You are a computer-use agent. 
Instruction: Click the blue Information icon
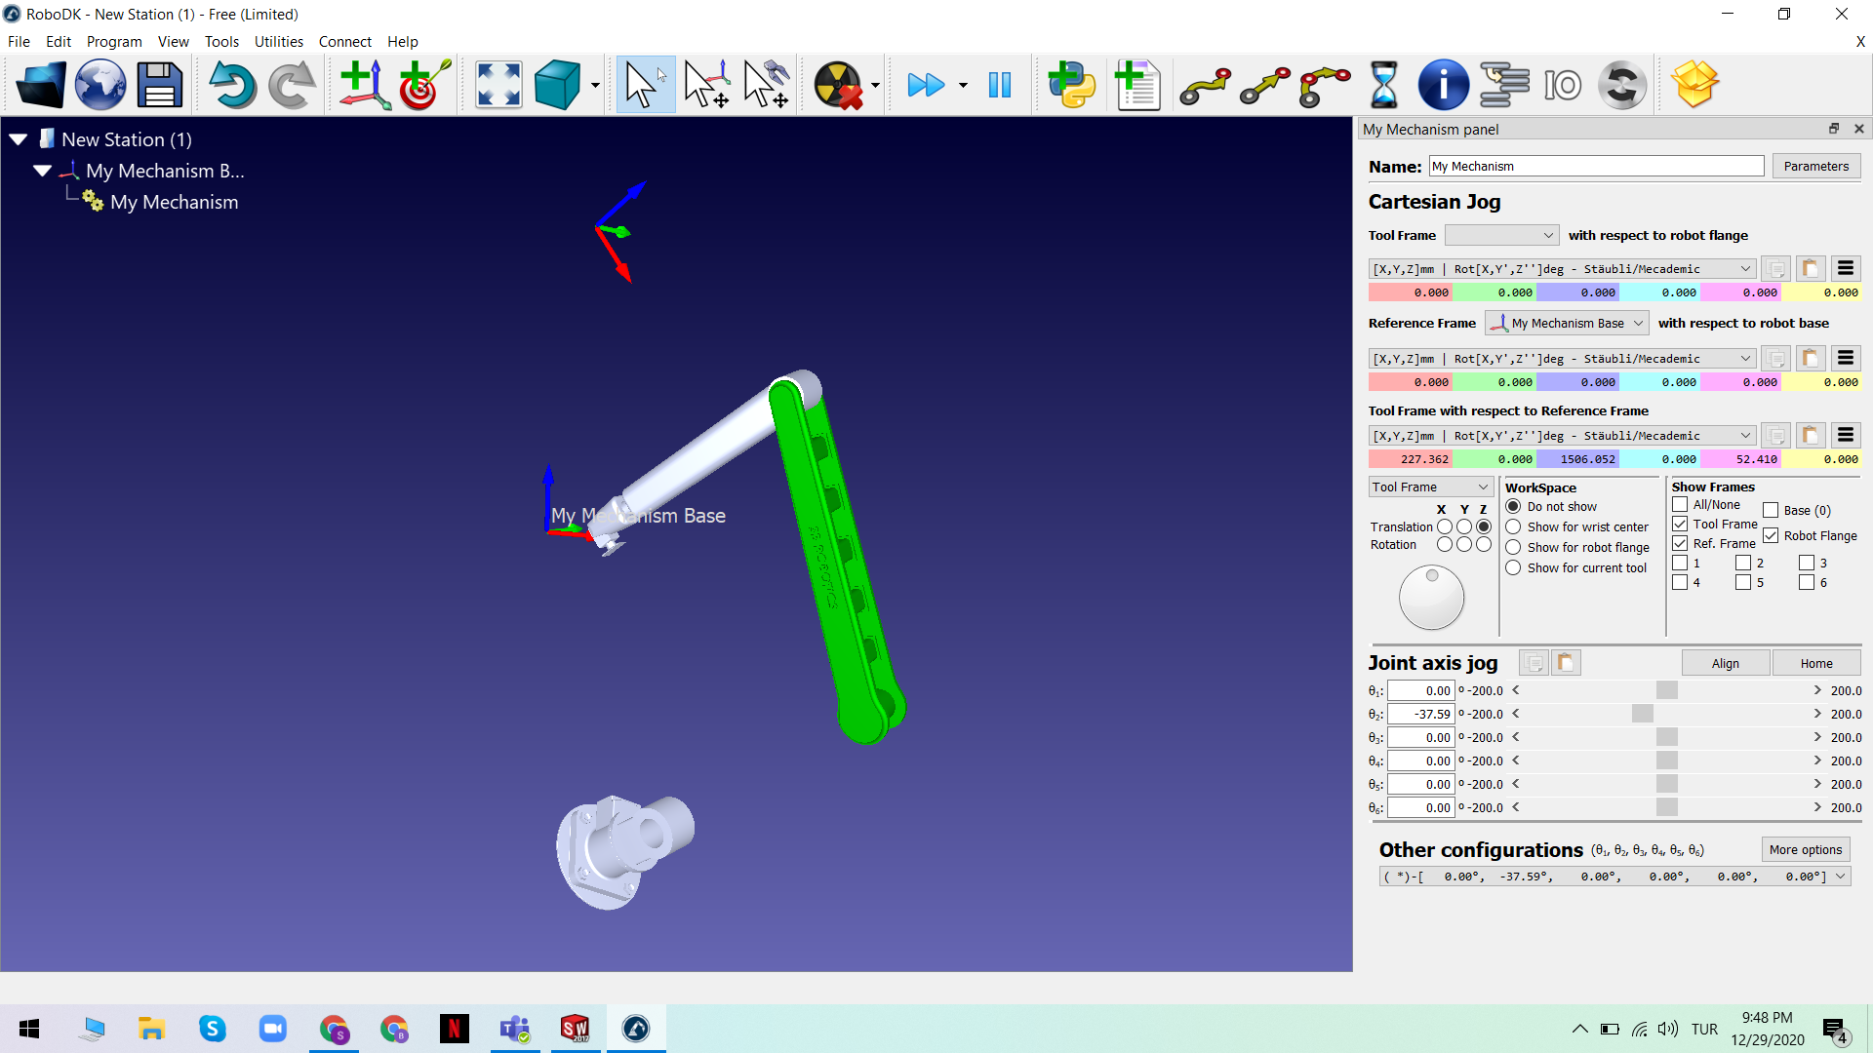(x=1443, y=85)
